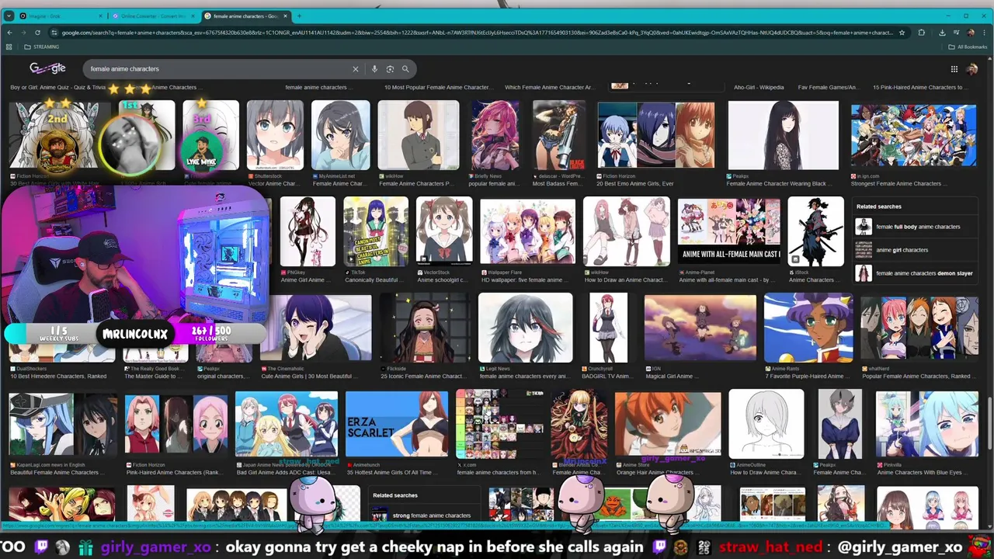Screen dimensions: 994x559
Task: Open site information icon in address bar
Action: (x=54, y=33)
